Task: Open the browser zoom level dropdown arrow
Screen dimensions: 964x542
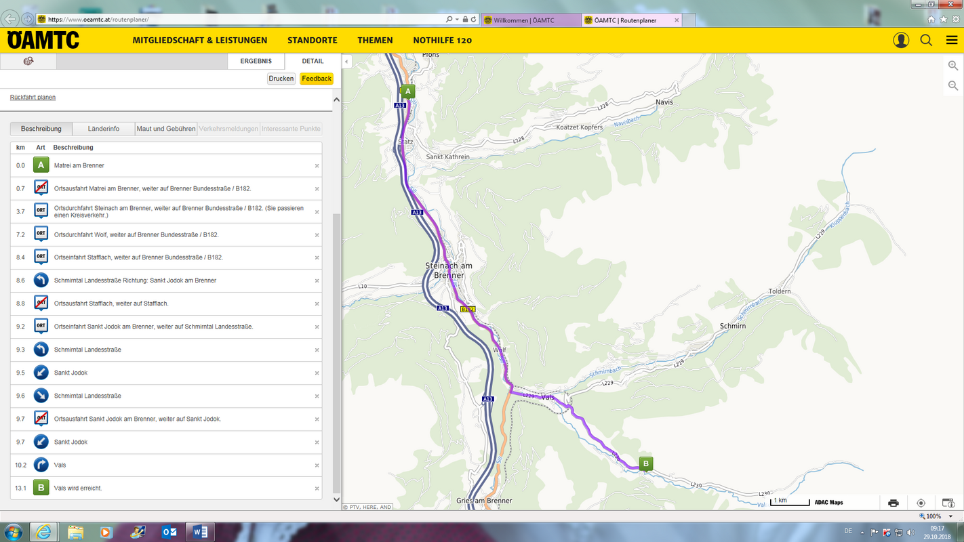Action: (952, 516)
